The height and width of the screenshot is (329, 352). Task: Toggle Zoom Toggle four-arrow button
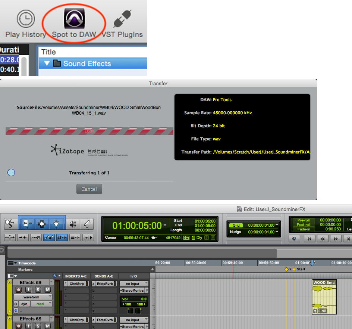coord(10,238)
